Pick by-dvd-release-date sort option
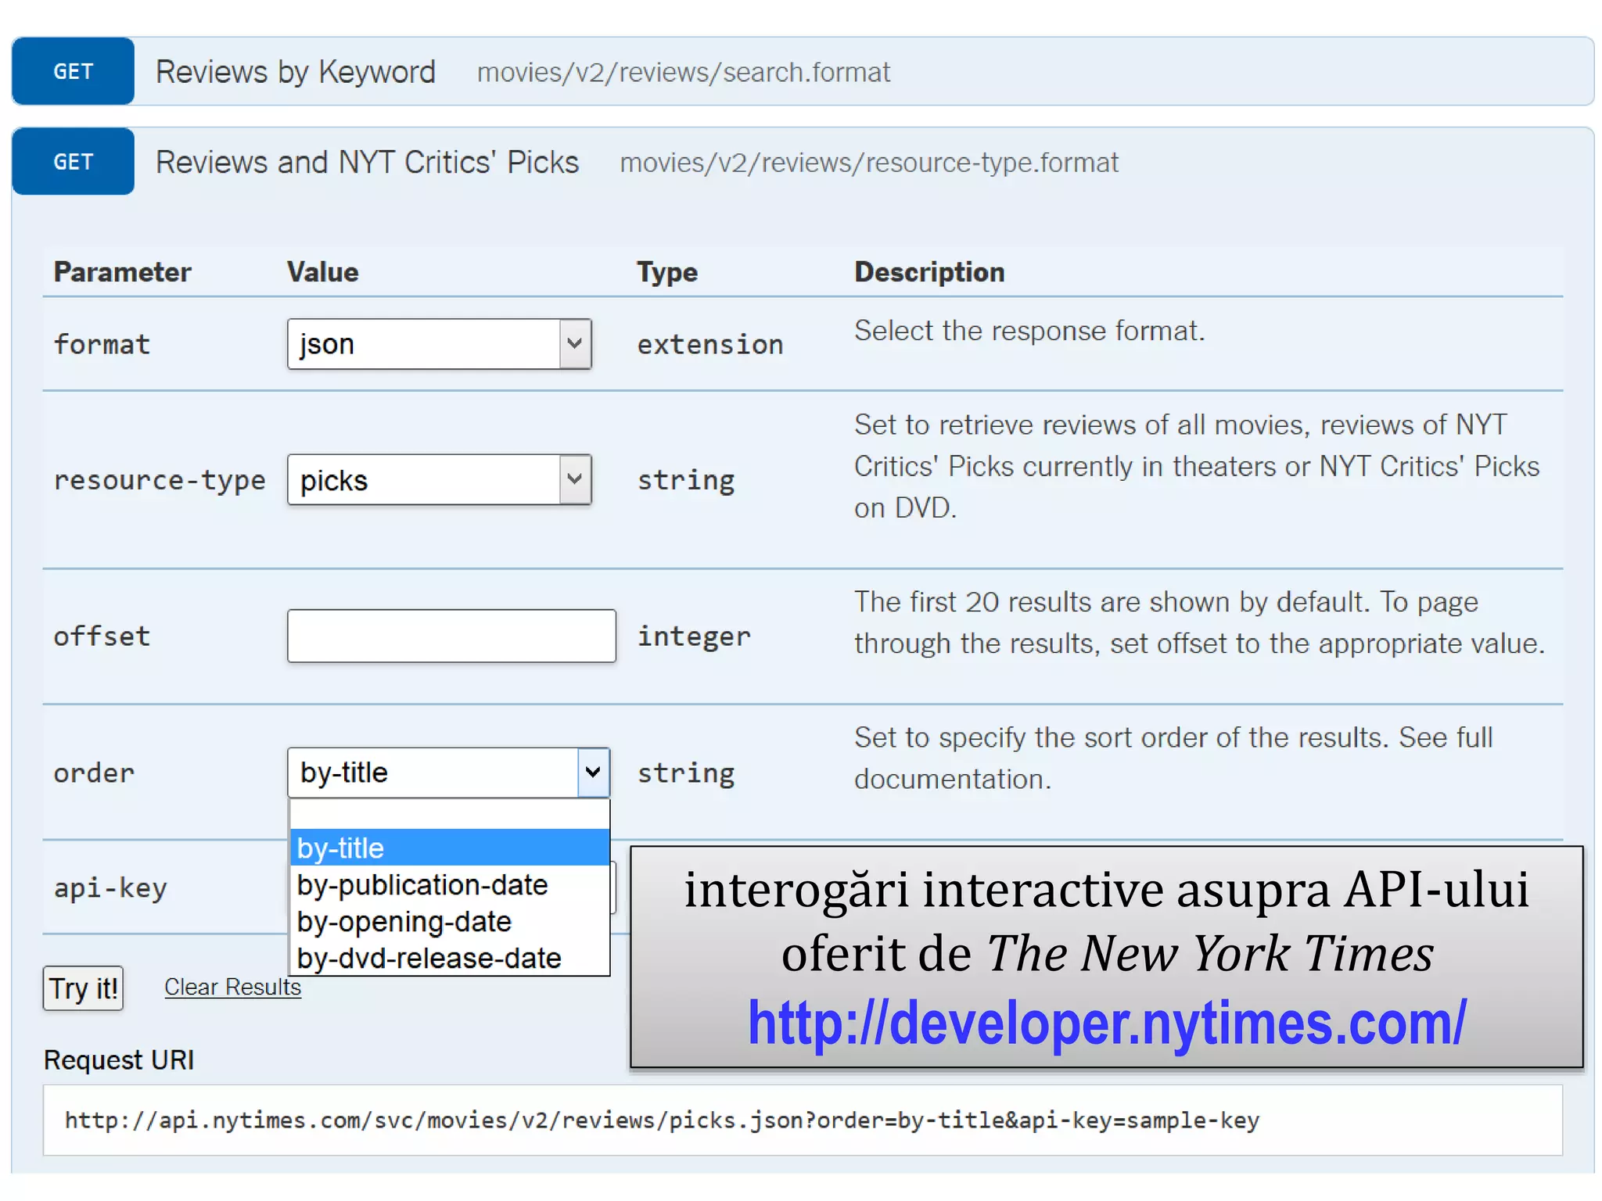The image size is (1602, 1201). (429, 958)
